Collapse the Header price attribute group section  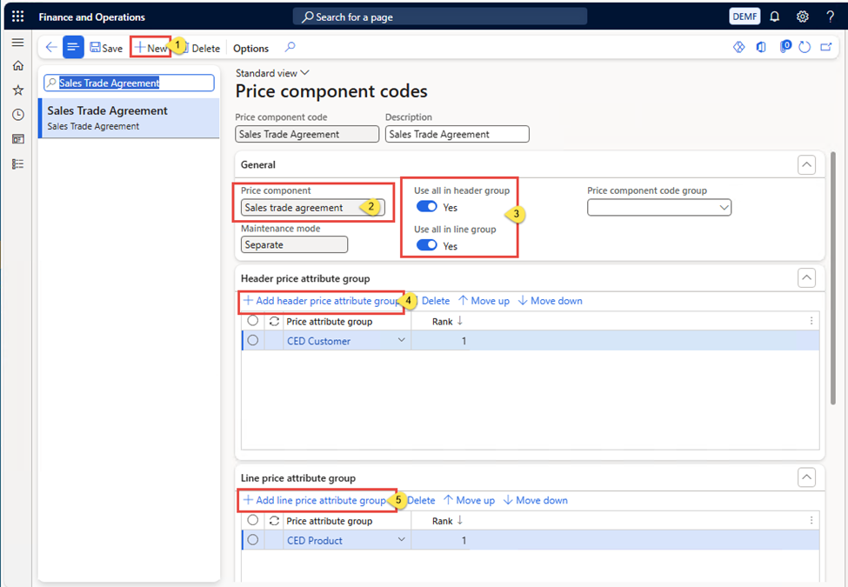806,278
